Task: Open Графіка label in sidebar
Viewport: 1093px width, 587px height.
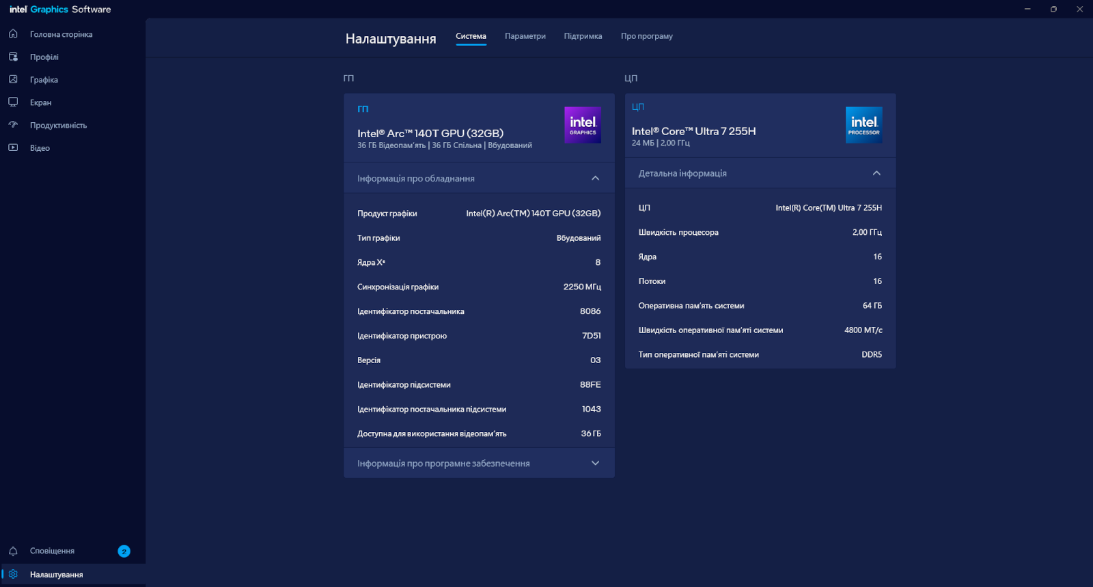Action: 44,80
